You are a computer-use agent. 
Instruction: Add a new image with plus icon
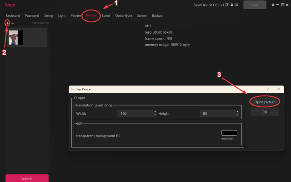[x=7, y=23]
